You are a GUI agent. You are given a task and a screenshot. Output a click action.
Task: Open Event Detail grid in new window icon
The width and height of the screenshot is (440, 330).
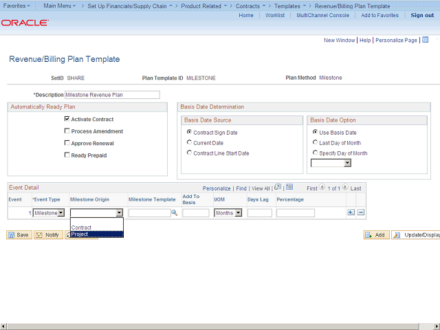pyautogui.click(x=278, y=187)
